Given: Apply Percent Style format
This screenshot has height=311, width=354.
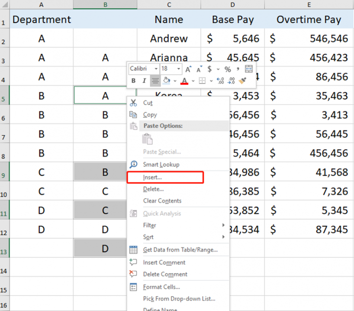Looking at the screenshot, I should (x=228, y=69).
